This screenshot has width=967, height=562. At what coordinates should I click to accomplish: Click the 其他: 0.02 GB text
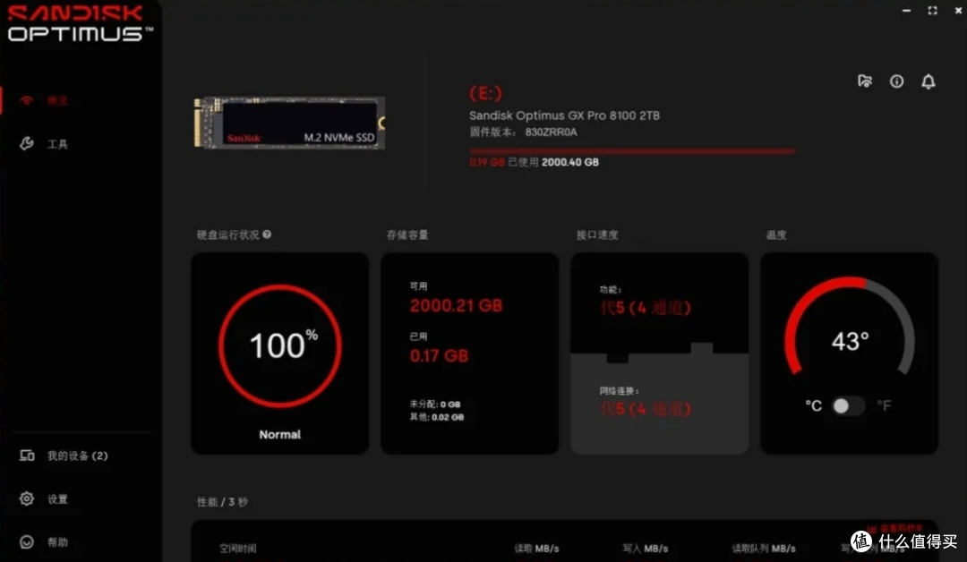pyautogui.click(x=437, y=417)
